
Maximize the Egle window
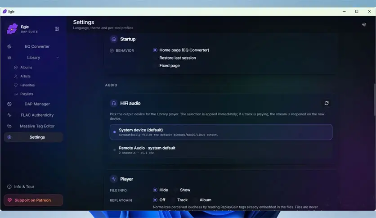tap(357, 12)
